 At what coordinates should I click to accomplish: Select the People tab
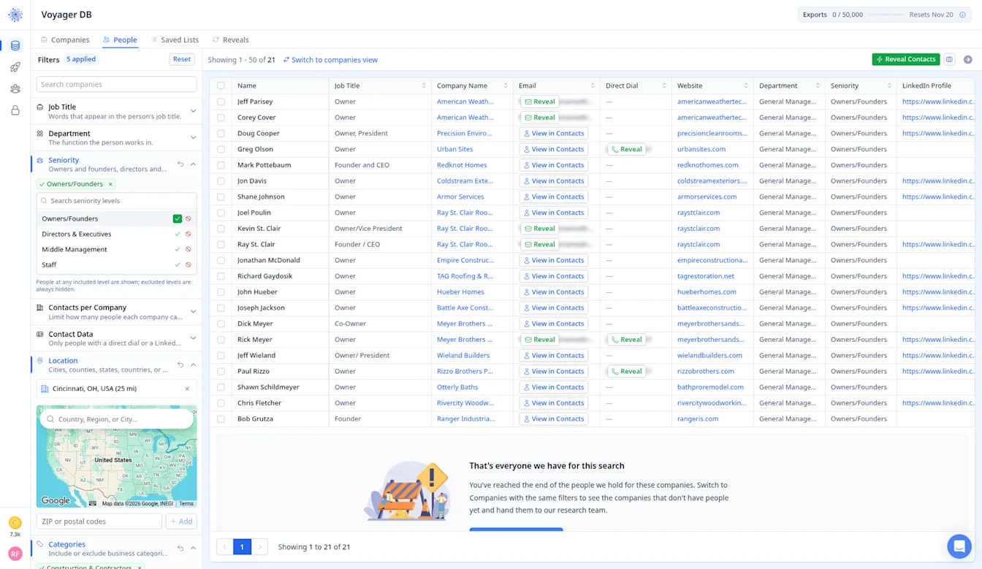click(120, 39)
